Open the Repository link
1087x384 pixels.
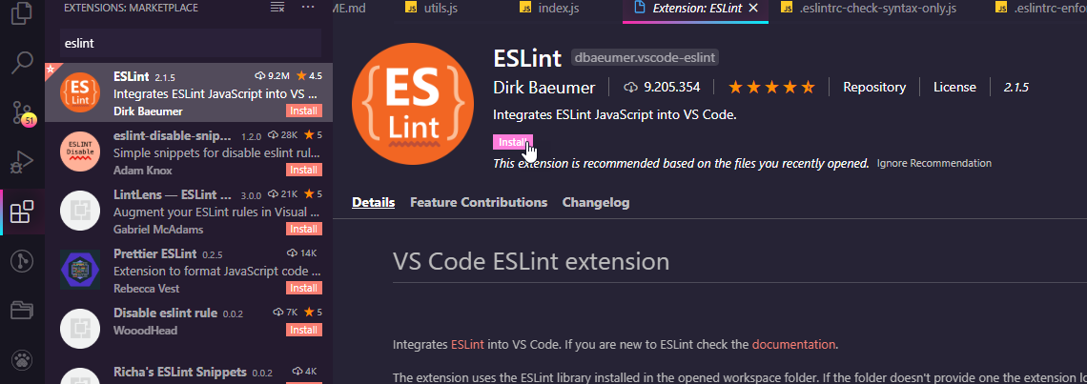(x=874, y=88)
